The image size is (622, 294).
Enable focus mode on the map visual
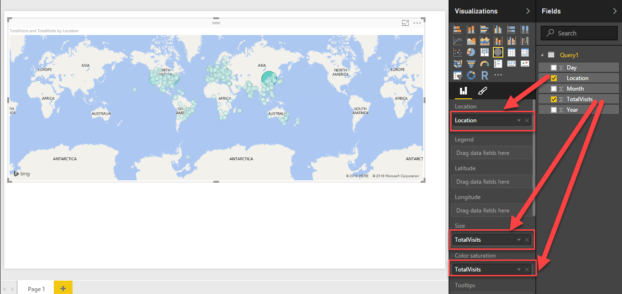pos(405,23)
